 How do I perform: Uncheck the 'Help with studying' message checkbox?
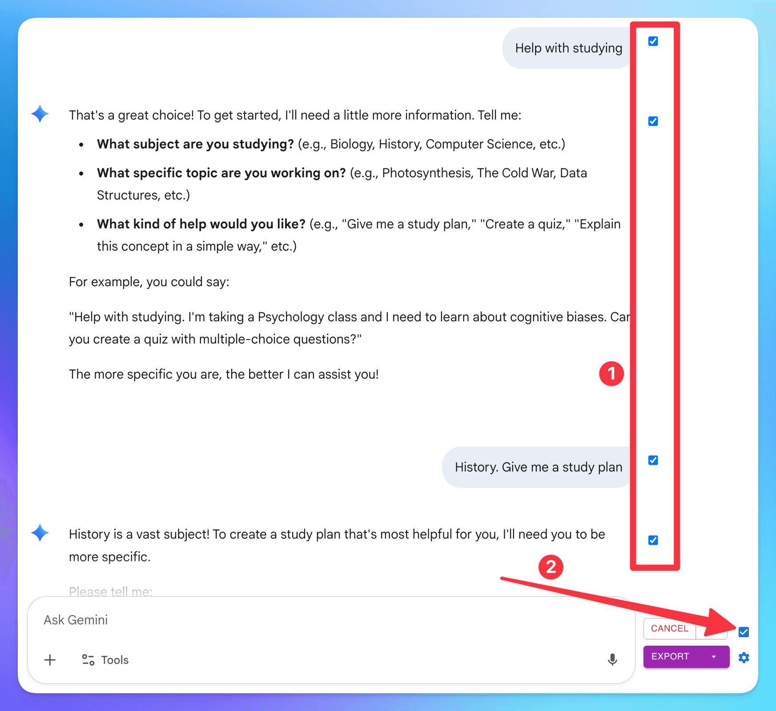pyautogui.click(x=653, y=41)
